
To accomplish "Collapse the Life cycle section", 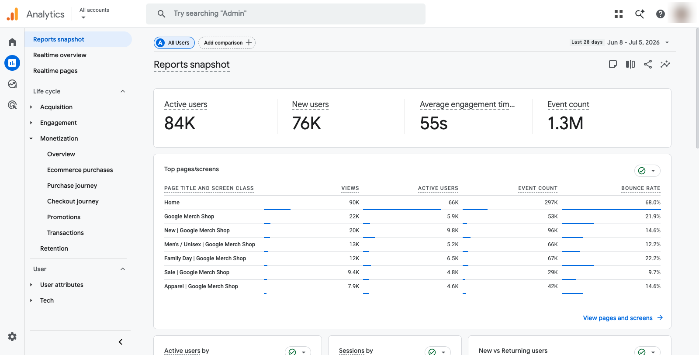I will point(123,91).
